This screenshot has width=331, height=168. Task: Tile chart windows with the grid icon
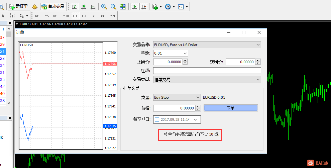coord(123,7)
